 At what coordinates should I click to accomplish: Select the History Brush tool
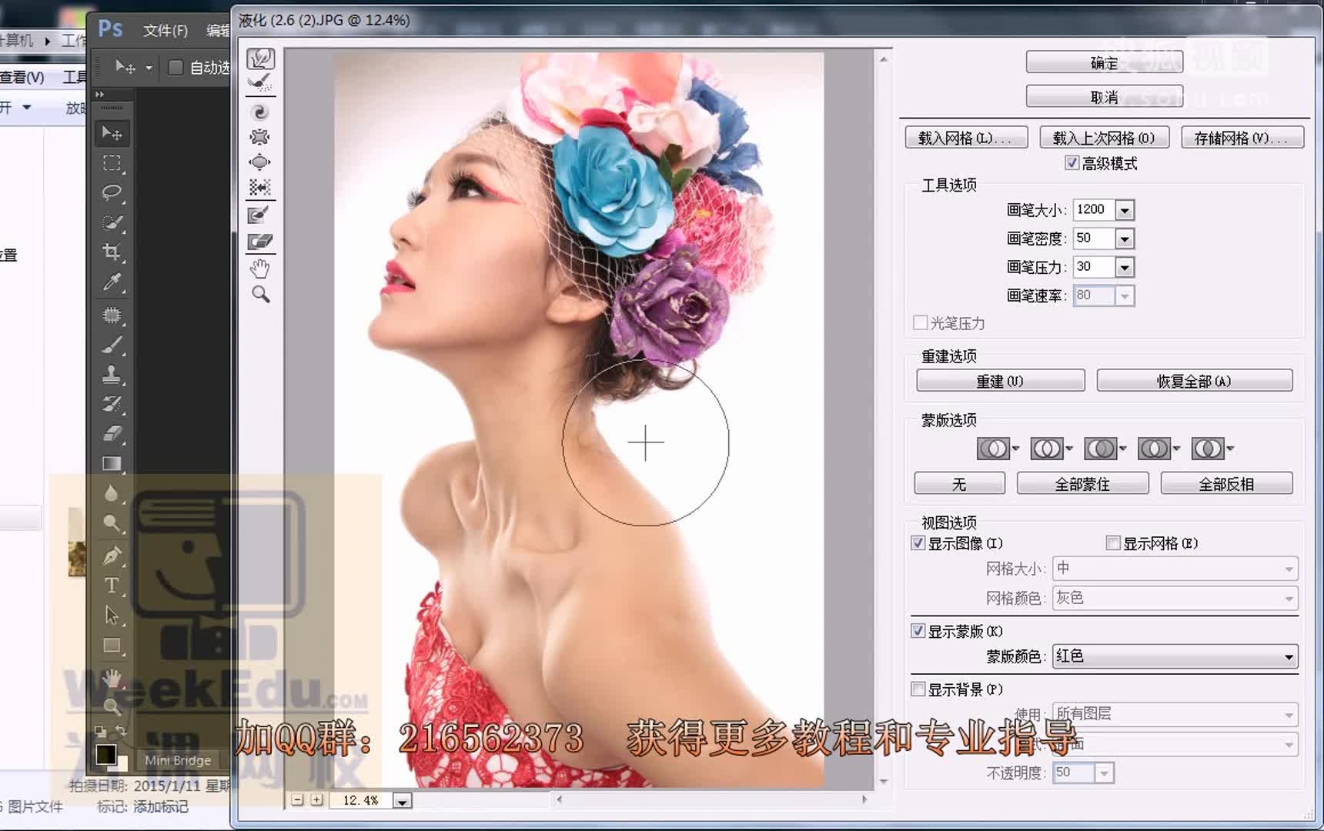tap(112, 404)
